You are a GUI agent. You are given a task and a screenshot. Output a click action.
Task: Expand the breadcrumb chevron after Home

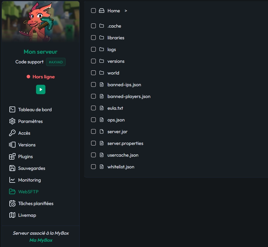tap(126, 11)
